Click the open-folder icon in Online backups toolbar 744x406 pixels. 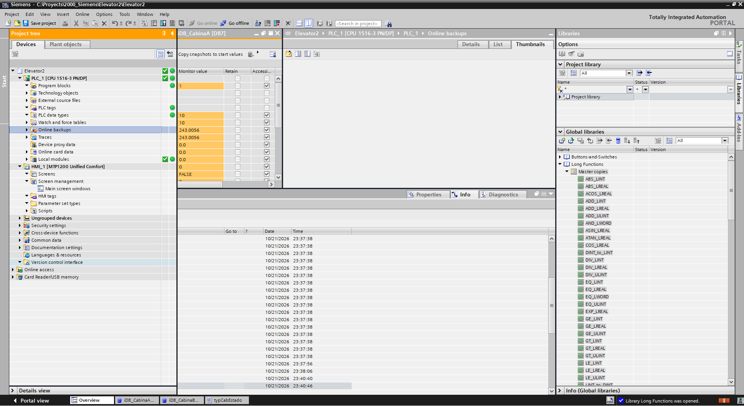point(289,54)
